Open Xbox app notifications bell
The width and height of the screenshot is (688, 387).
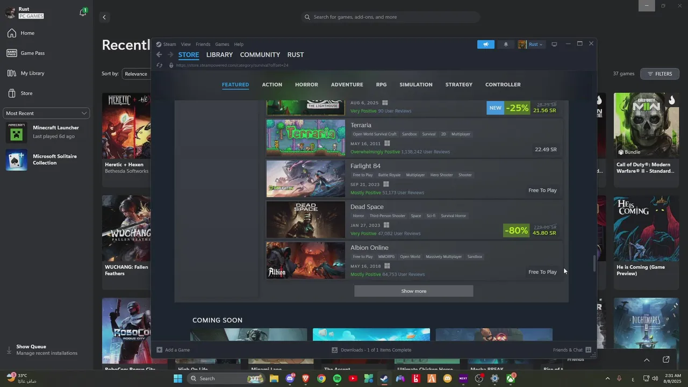click(x=83, y=12)
